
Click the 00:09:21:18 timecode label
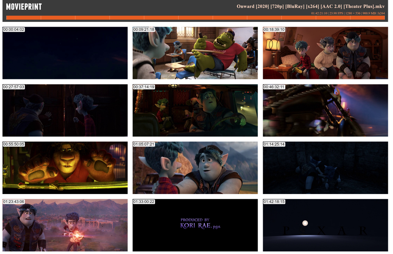[144, 30]
